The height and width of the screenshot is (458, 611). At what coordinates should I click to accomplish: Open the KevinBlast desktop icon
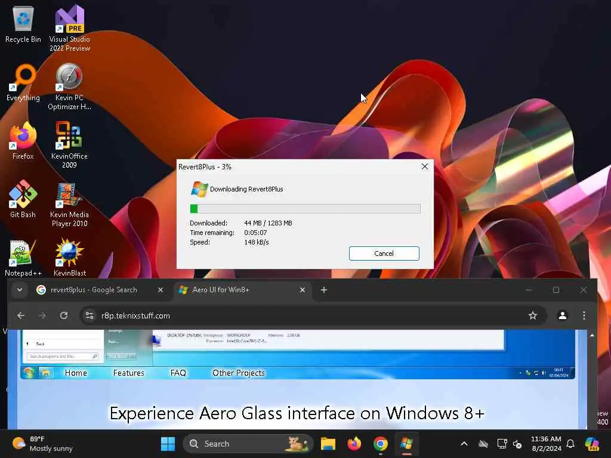[x=69, y=258]
